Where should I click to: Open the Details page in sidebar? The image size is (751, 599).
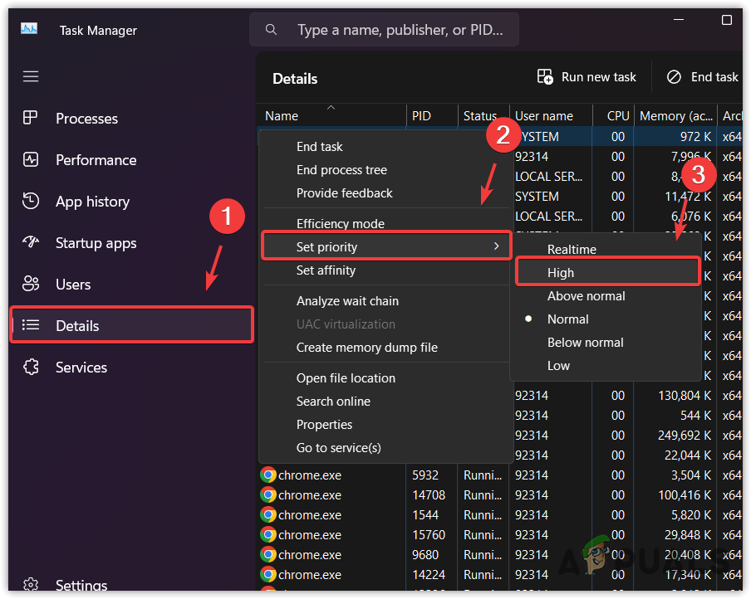pos(77,325)
